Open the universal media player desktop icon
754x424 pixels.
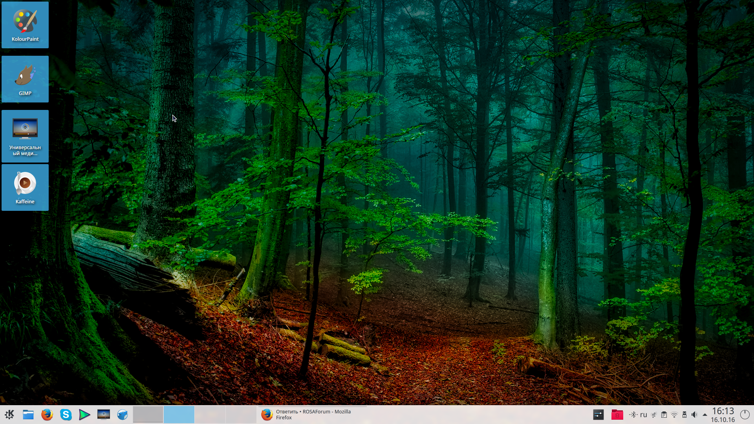(25, 136)
